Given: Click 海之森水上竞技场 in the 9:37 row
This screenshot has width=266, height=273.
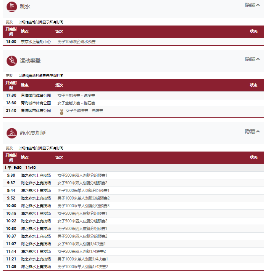Looking at the screenshot, I should (x=36, y=183).
